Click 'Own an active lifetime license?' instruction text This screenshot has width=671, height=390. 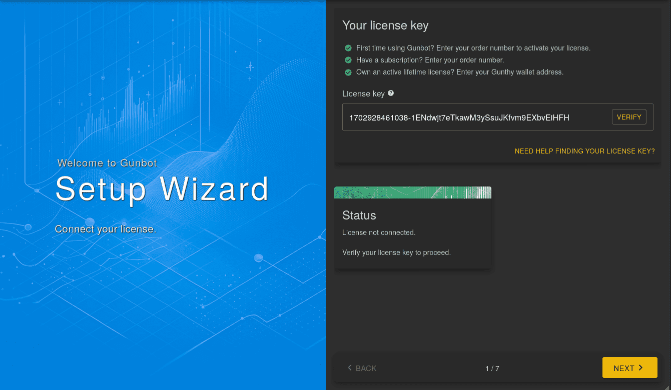point(460,72)
